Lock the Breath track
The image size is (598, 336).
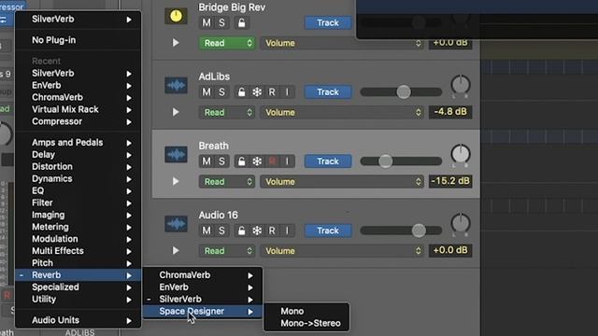coord(241,161)
